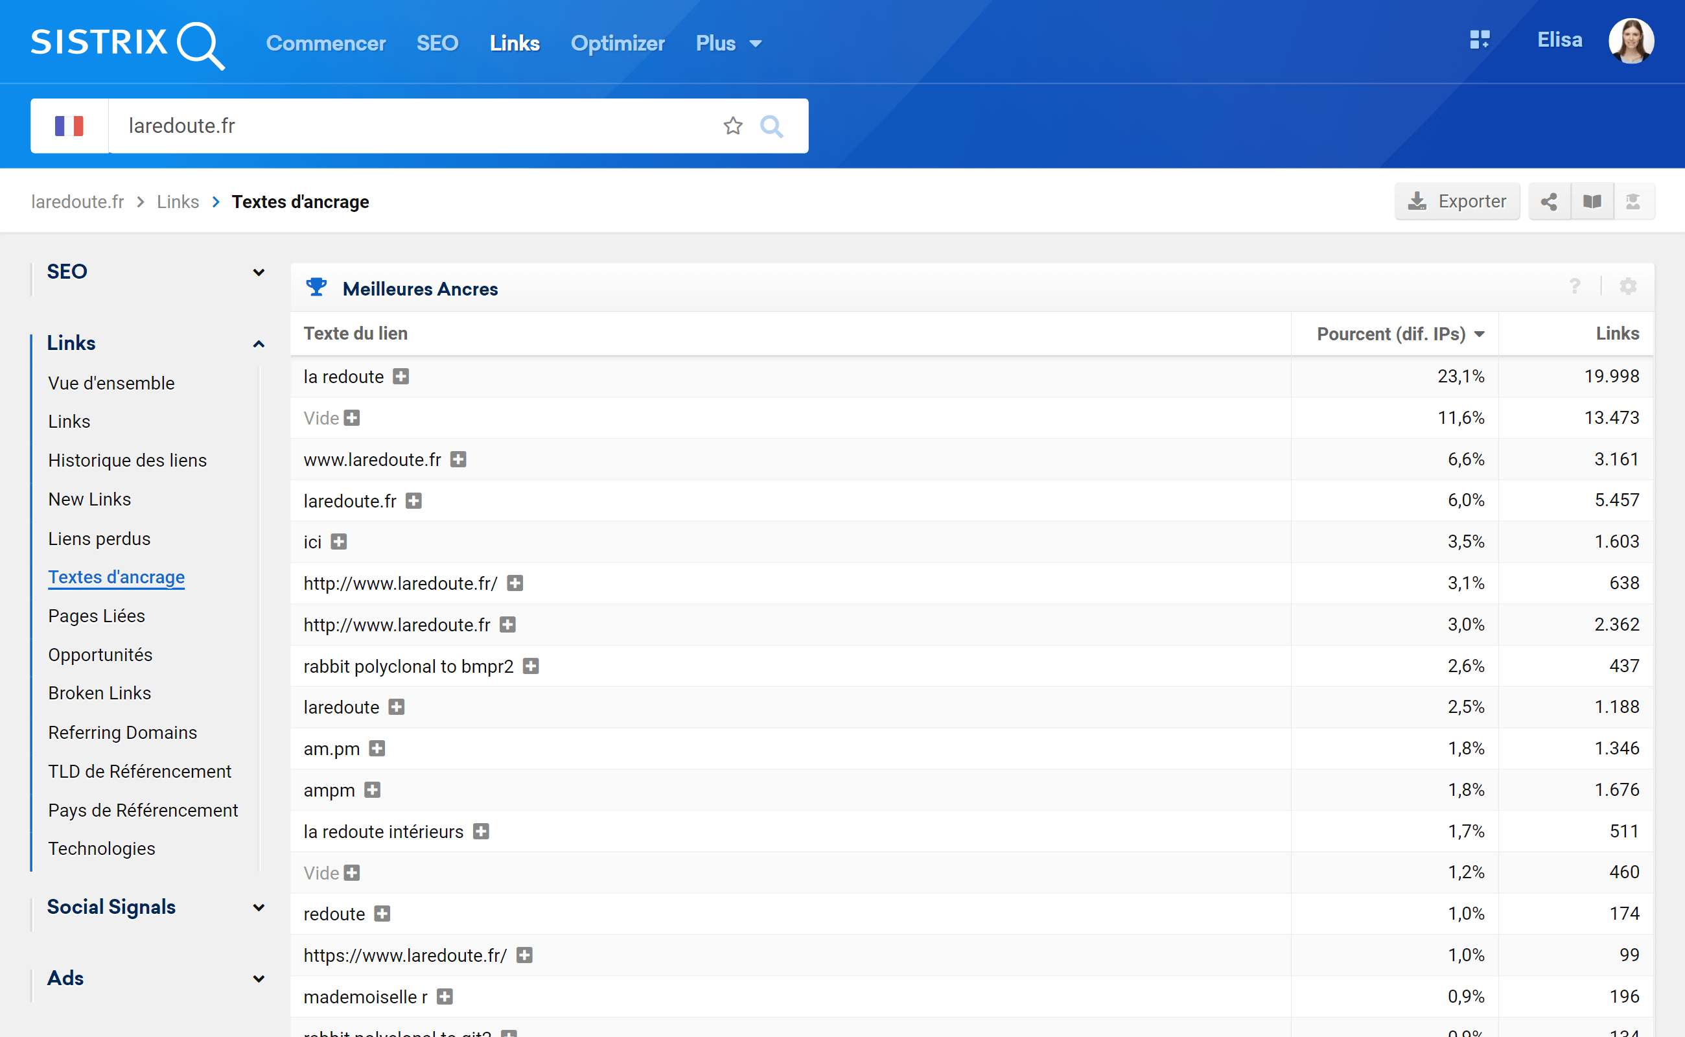
Task: Open the Commencer tab
Action: coord(326,43)
